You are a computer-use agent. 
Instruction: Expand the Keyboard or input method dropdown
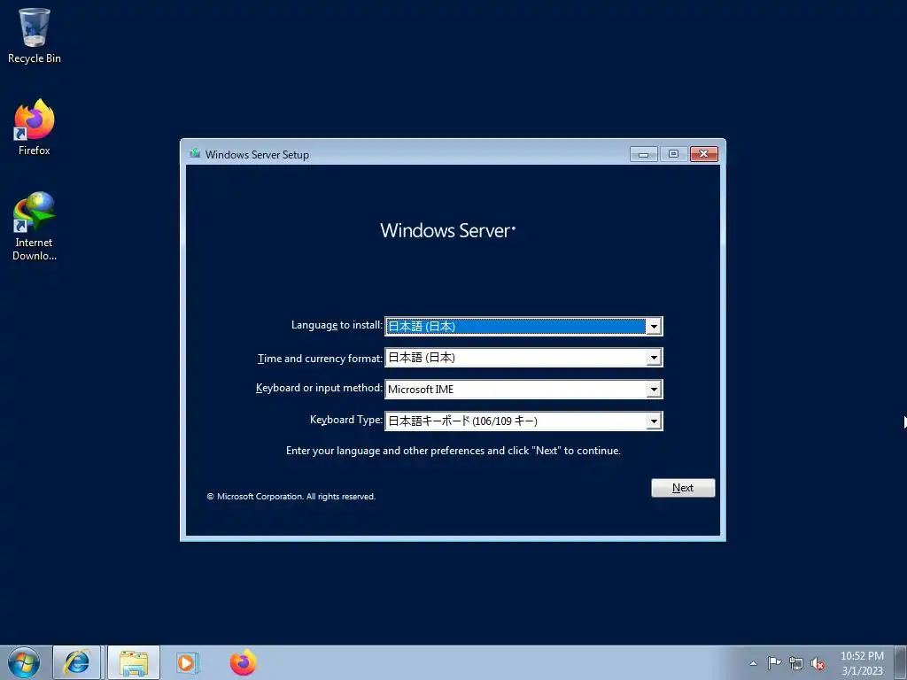654,390
